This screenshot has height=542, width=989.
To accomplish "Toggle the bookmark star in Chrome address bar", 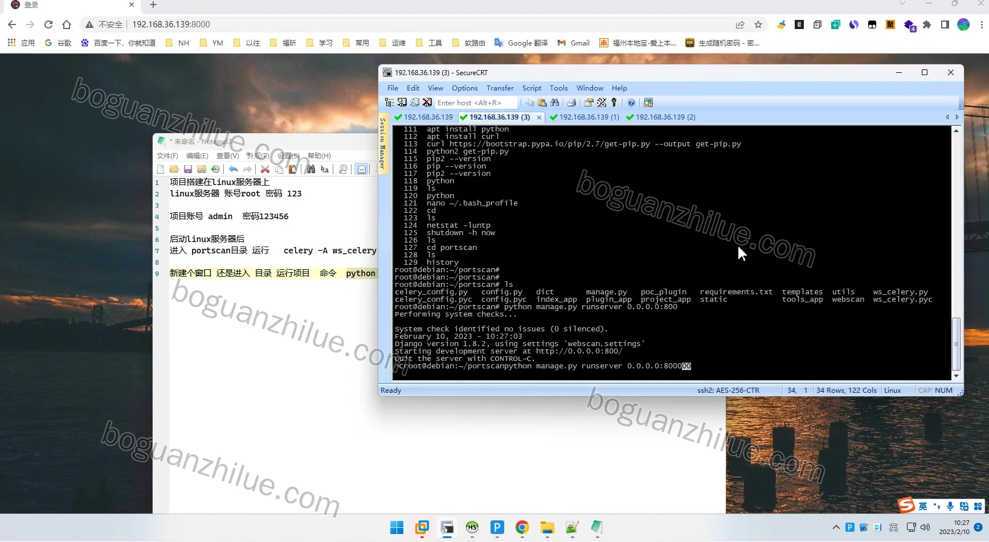I will [758, 24].
